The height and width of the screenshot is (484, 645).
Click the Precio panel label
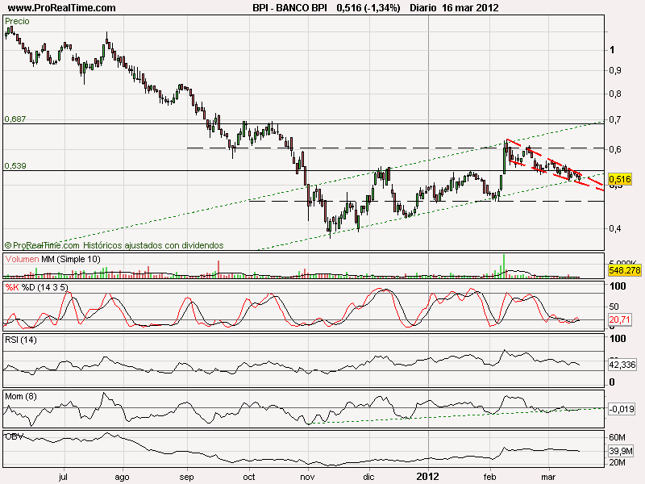pos(17,22)
